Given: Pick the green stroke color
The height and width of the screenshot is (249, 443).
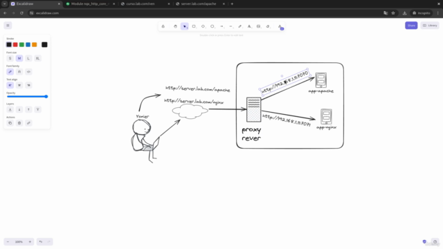Looking at the screenshot, I should [x=21, y=44].
